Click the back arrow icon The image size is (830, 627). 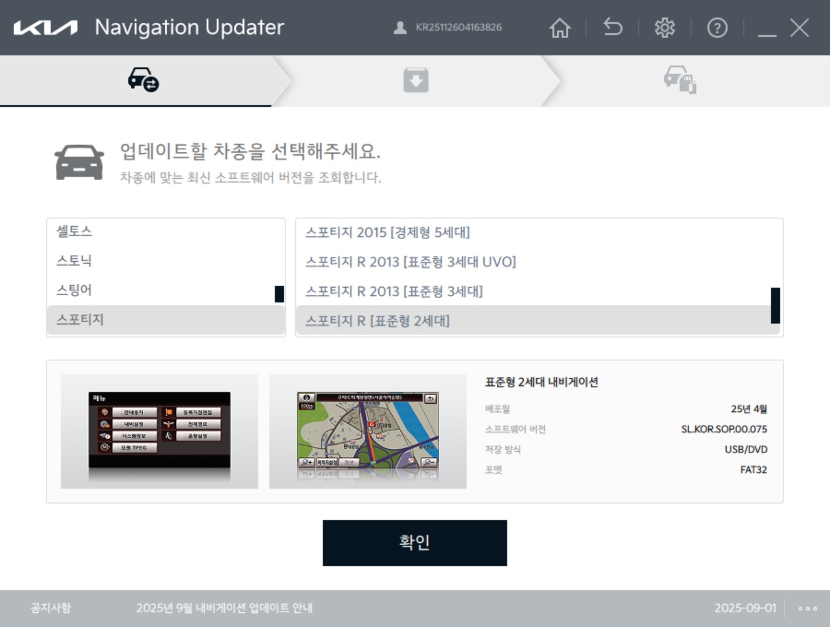[x=612, y=28]
